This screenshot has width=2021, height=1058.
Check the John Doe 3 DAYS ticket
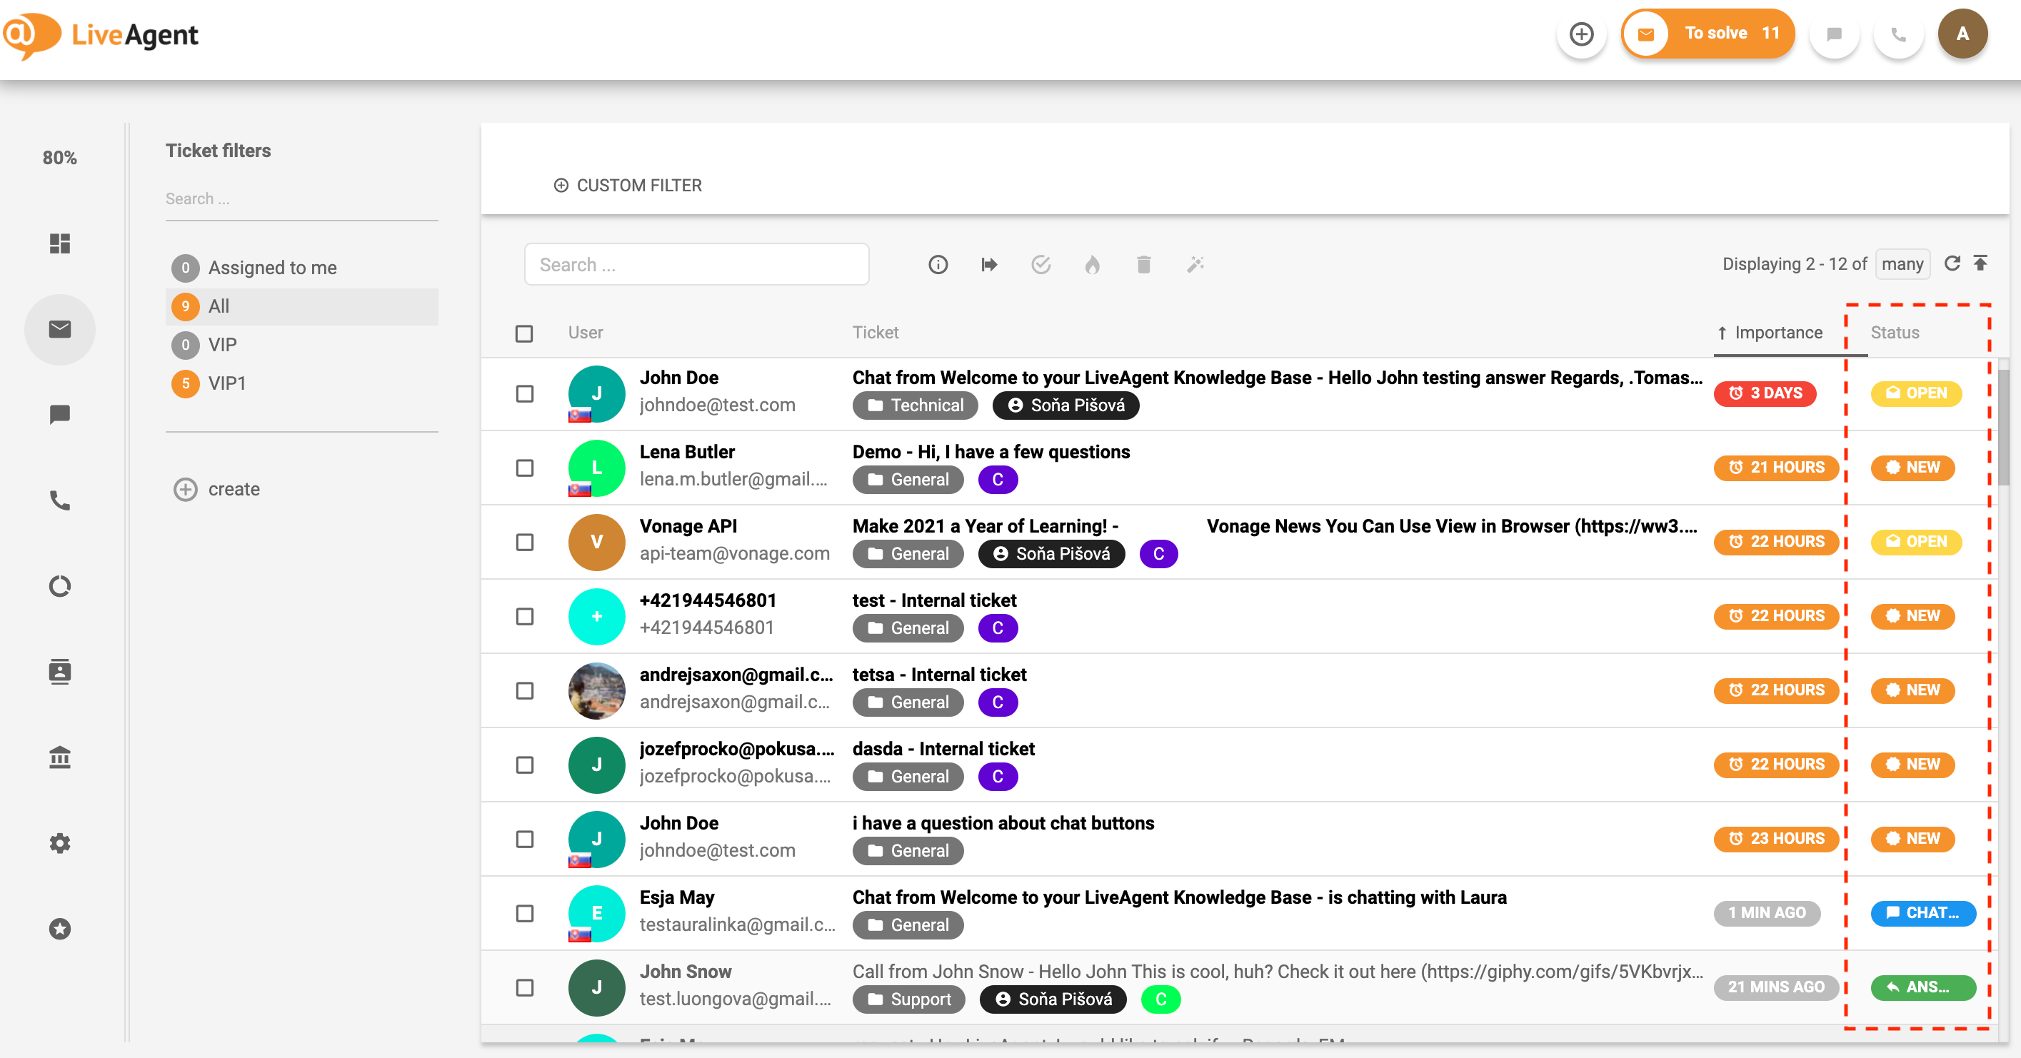click(x=525, y=393)
